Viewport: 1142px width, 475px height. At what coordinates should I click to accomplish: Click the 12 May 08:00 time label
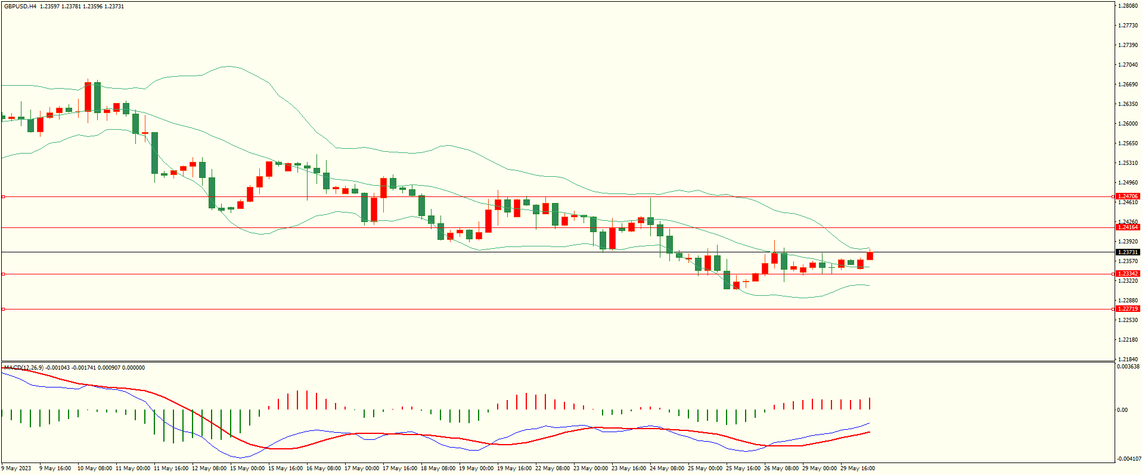click(209, 468)
